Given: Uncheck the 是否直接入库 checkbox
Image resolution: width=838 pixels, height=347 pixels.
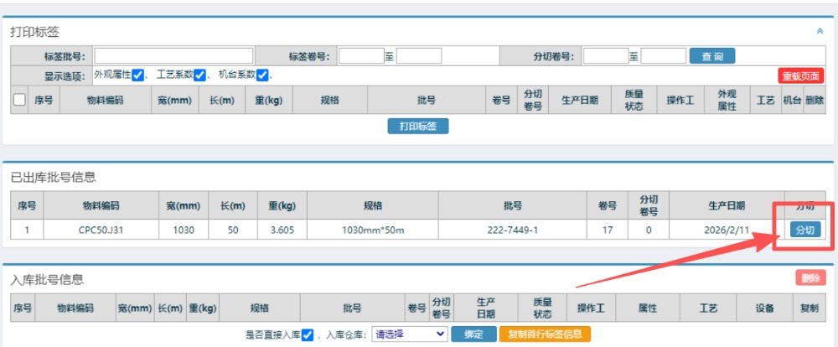Looking at the screenshot, I should point(308,334).
